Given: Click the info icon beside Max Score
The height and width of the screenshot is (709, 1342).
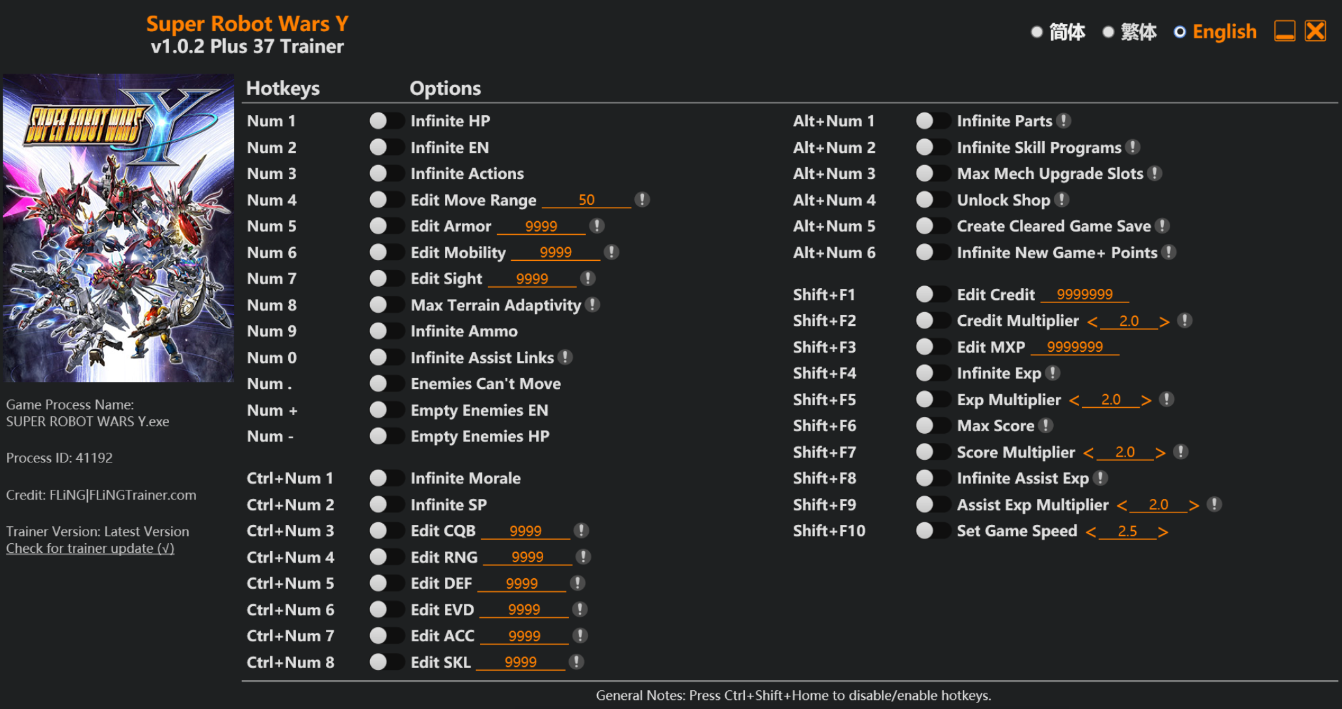Looking at the screenshot, I should [1045, 425].
